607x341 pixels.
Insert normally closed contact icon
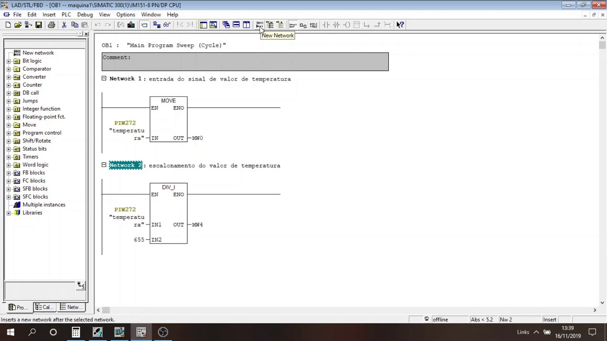click(336, 25)
